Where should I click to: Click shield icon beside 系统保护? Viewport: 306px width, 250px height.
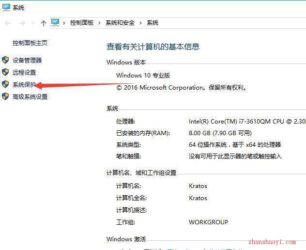[5, 84]
